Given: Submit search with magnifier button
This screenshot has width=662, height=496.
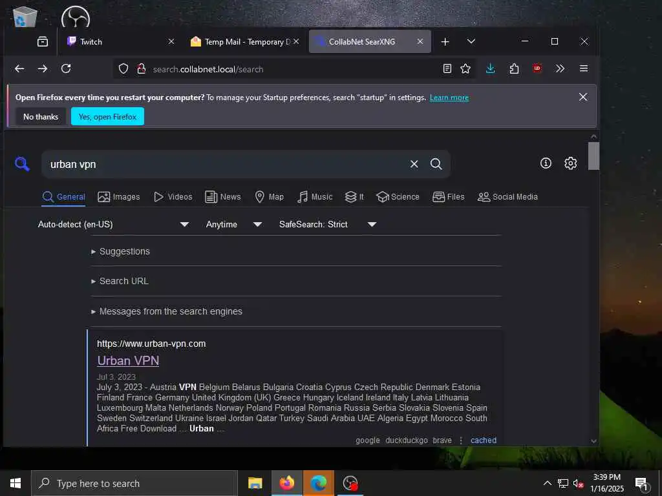Looking at the screenshot, I should pos(436,164).
